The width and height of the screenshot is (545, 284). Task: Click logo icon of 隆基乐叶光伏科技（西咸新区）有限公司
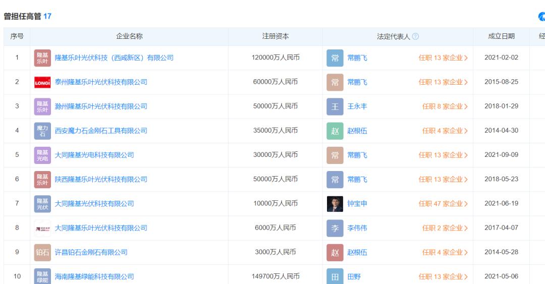point(42,58)
